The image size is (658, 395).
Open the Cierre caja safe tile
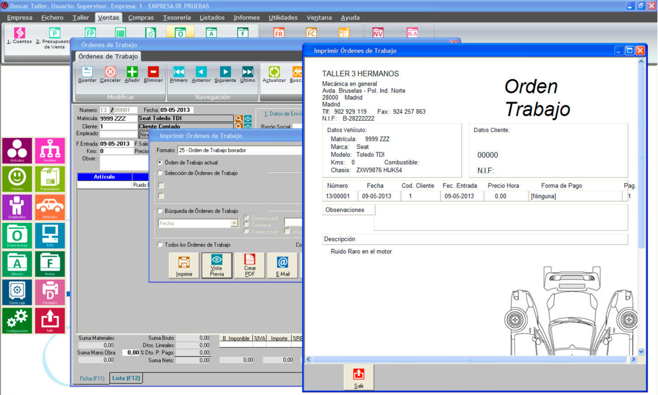click(17, 292)
